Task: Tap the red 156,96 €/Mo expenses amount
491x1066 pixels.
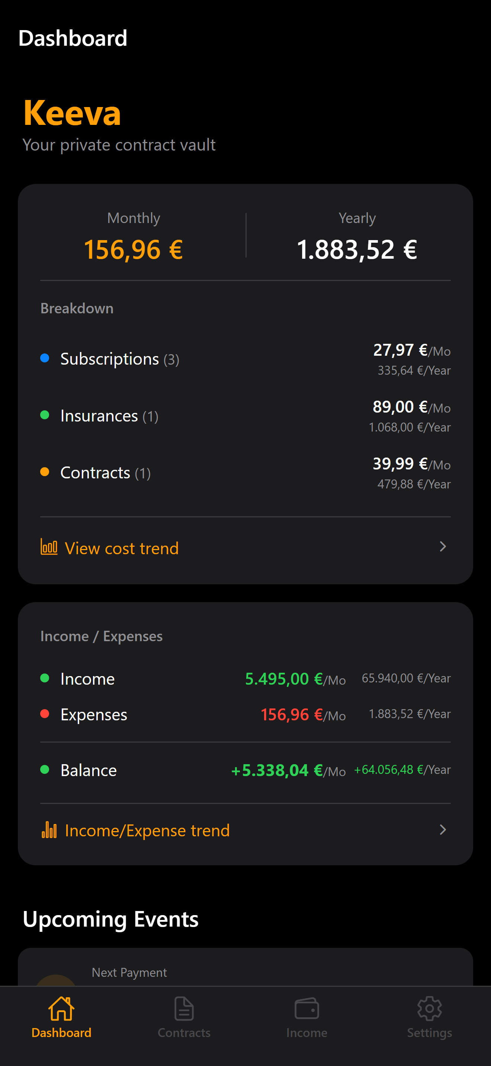Action: 303,715
